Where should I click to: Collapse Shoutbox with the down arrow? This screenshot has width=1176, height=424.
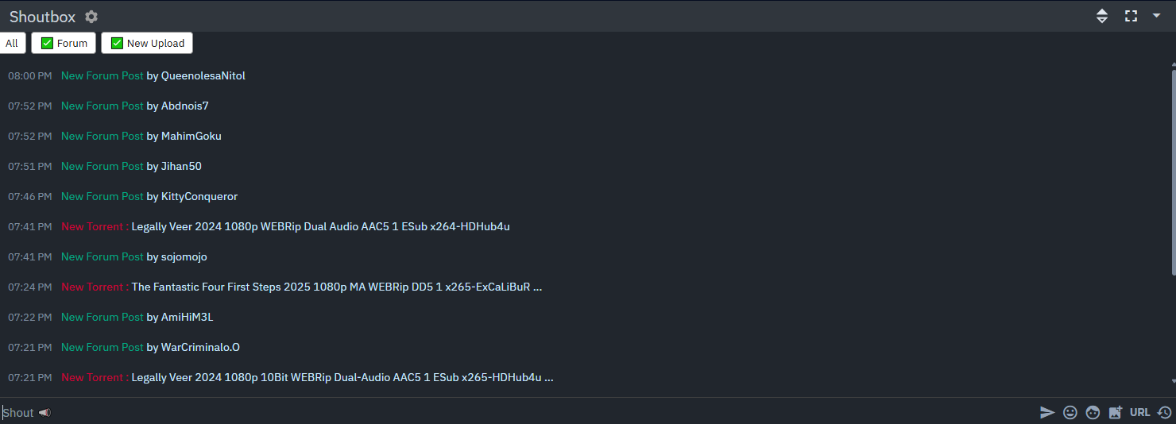tap(1156, 15)
